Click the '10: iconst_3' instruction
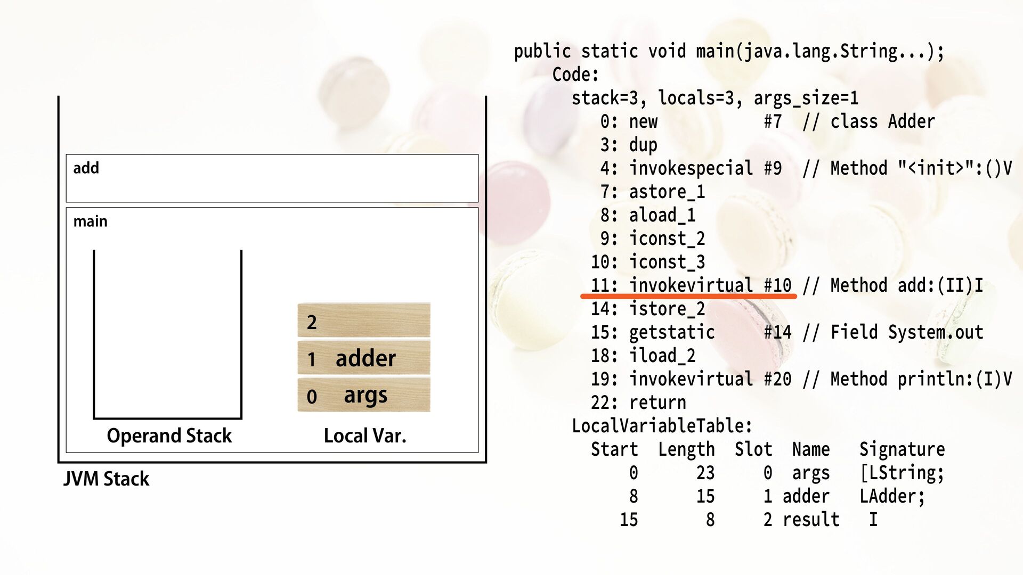 click(647, 262)
